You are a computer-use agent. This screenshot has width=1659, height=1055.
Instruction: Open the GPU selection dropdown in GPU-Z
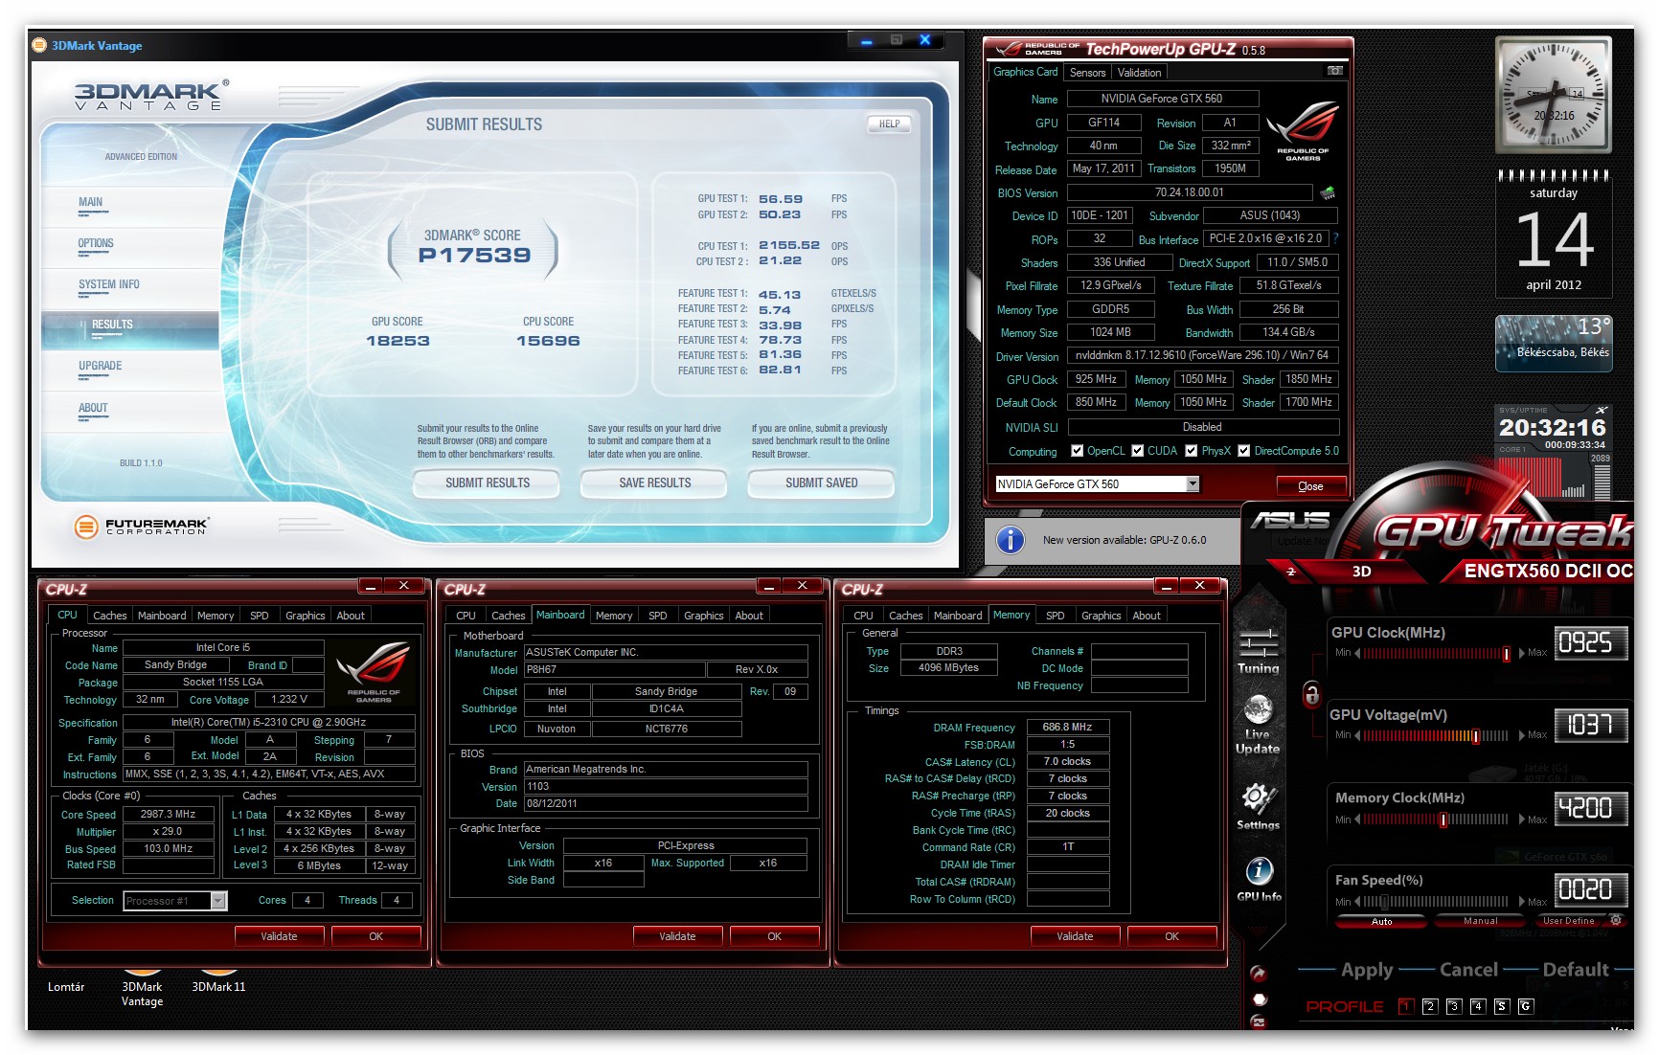click(1193, 484)
